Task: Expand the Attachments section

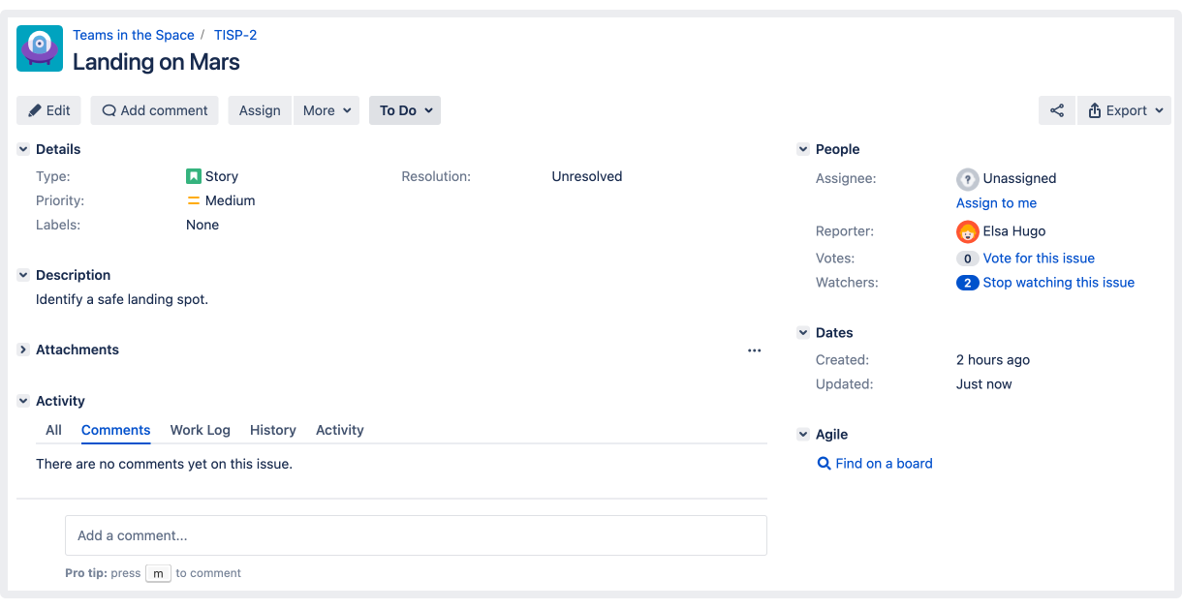Action: coord(23,350)
